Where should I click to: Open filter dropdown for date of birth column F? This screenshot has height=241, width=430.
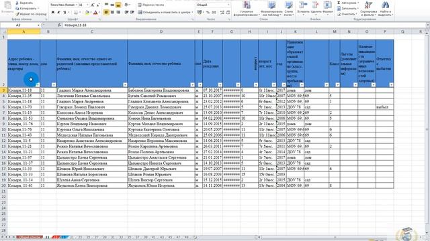click(x=220, y=85)
